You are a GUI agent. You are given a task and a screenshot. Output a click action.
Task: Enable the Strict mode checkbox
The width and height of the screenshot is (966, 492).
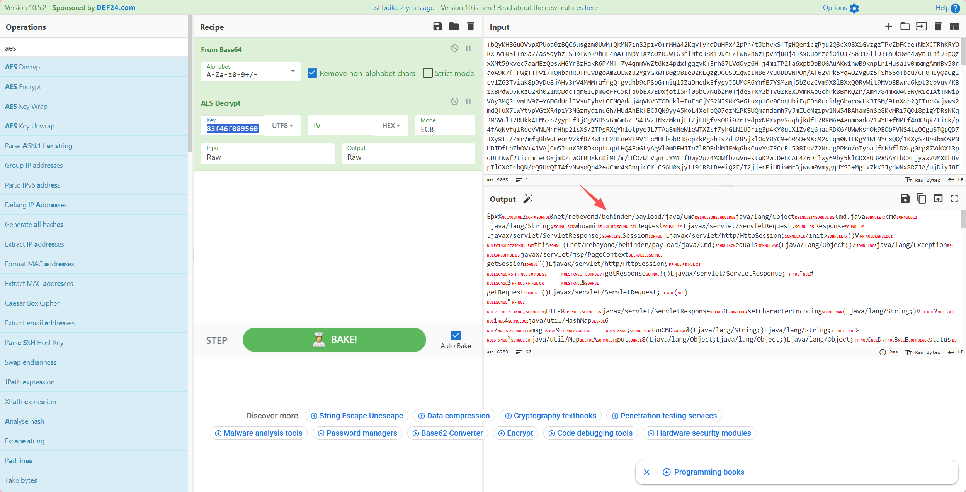click(x=428, y=73)
